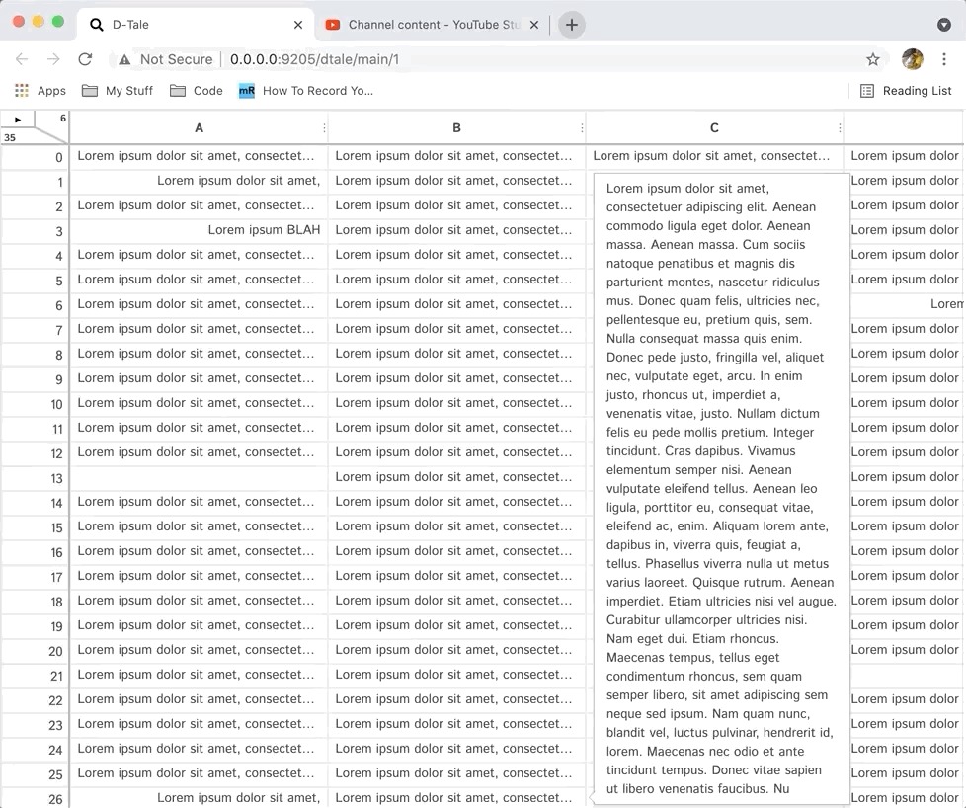Image resolution: width=966 pixels, height=808 pixels.
Task: Go forward in browser history
Action: (53, 59)
